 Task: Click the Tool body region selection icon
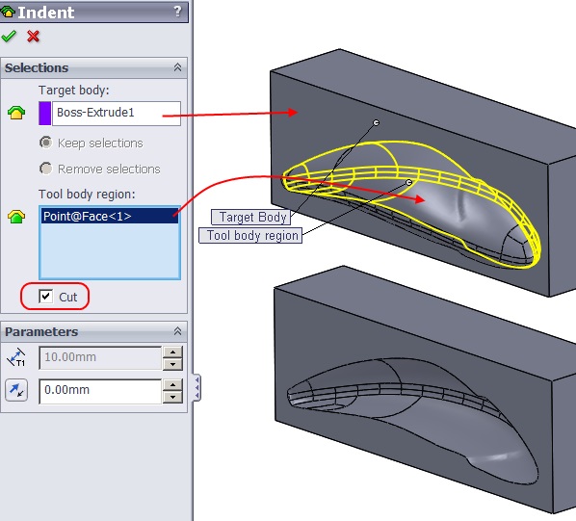16,217
